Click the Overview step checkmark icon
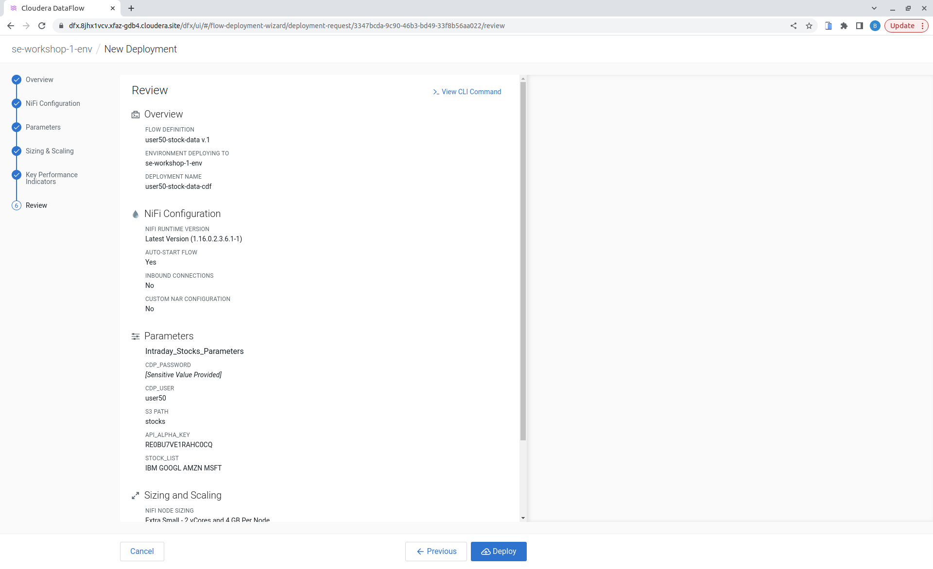The height and width of the screenshot is (569, 933). click(x=17, y=80)
